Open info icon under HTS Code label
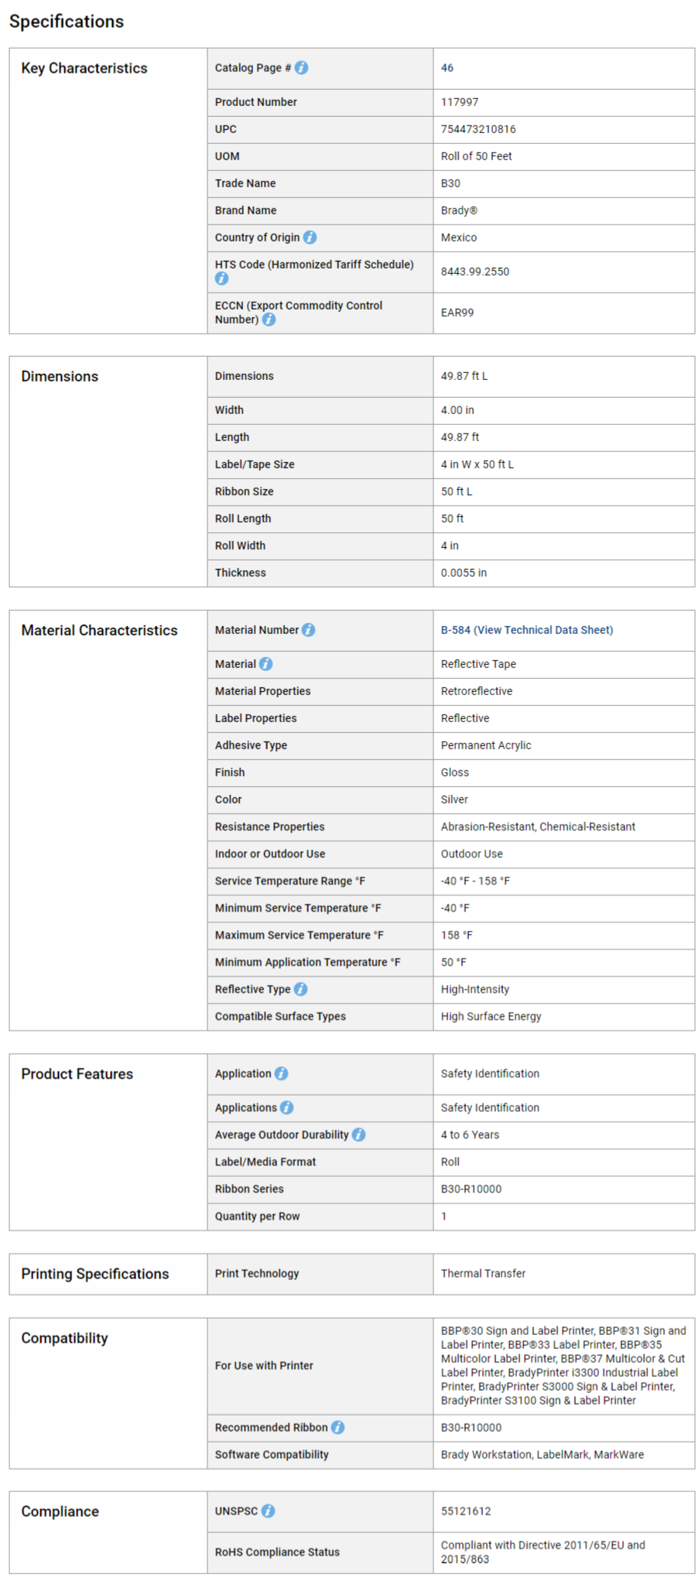This screenshot has height=1578, width=698. point(221,279)
